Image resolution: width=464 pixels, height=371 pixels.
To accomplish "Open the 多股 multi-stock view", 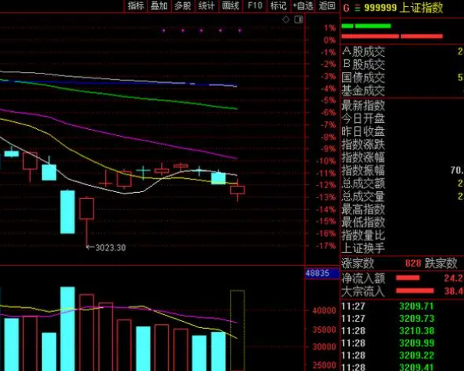I will [x=183, y=5].
